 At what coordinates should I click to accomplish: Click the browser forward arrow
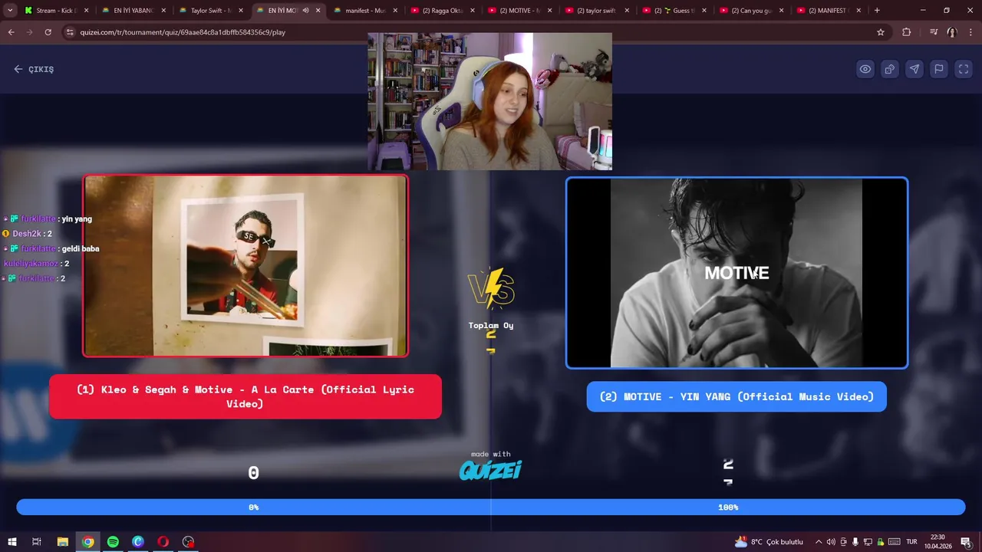pyautogui.click(x=29, y=32)
